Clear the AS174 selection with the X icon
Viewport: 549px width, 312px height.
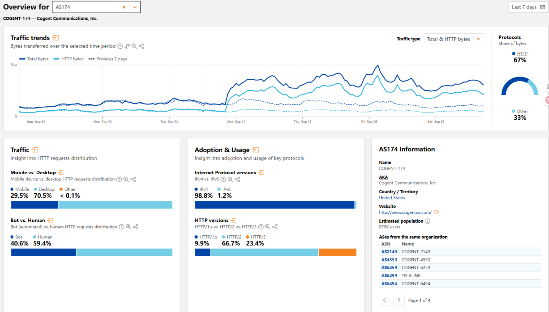124,7
